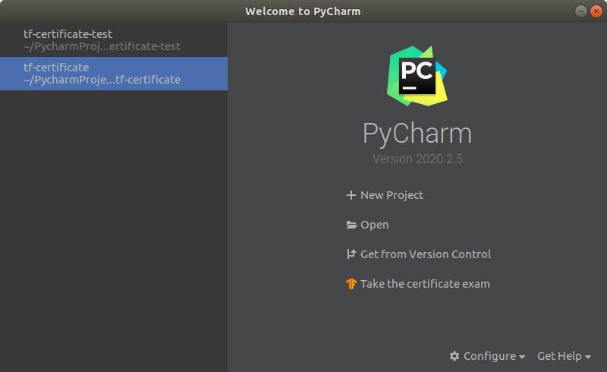Image resolution: width=607 pixels, height=372 pixels.
Task: Click the large PyCharm title text
Action: (417, 134)
